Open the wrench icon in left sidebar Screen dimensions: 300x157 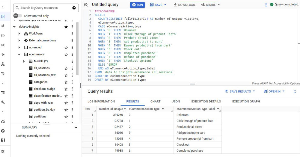[3, 102]
